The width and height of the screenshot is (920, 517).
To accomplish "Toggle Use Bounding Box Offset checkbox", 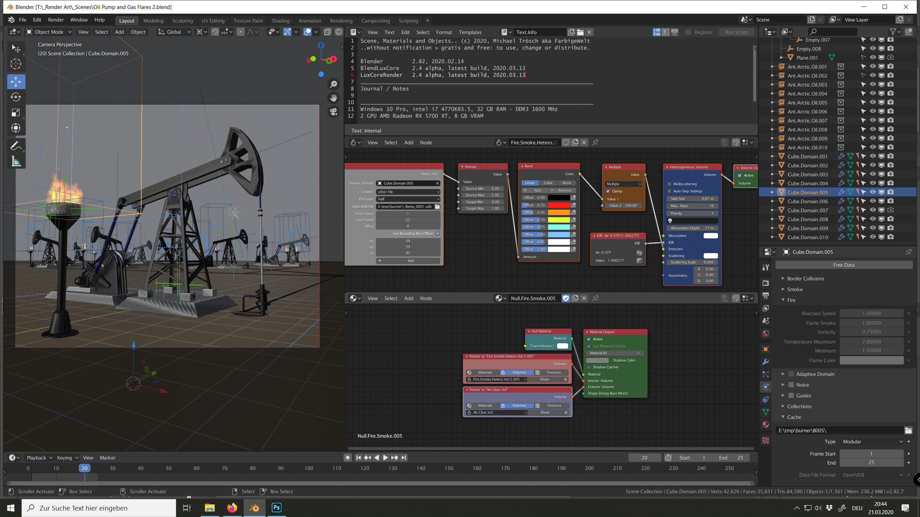I will click(437, 233).
